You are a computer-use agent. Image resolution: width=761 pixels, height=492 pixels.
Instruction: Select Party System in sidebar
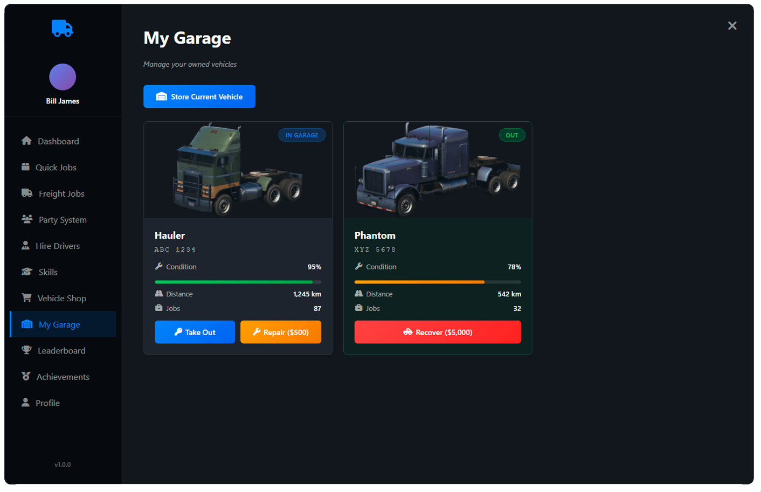point(63,219)
